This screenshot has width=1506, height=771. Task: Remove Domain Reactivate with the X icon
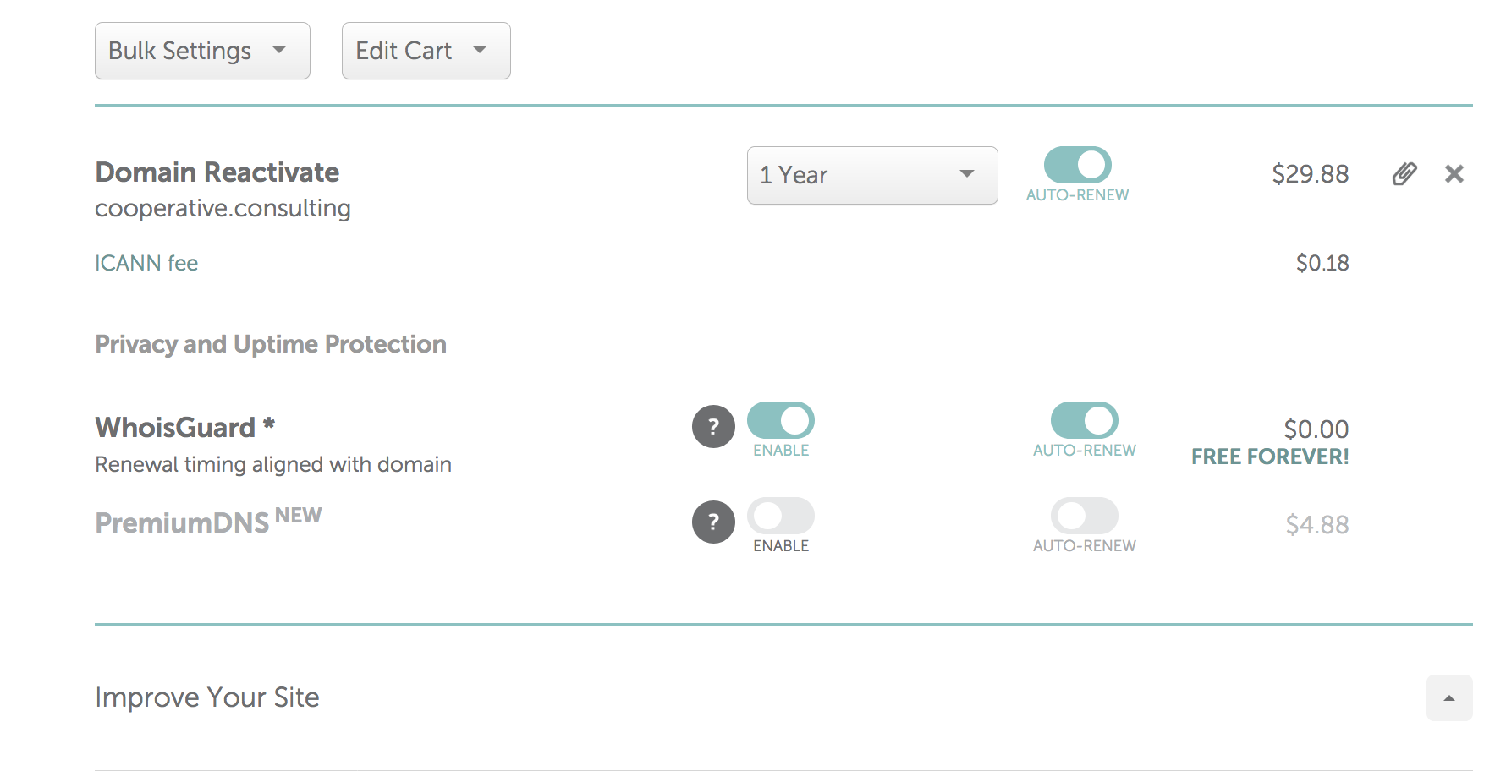coord(1454,174)
